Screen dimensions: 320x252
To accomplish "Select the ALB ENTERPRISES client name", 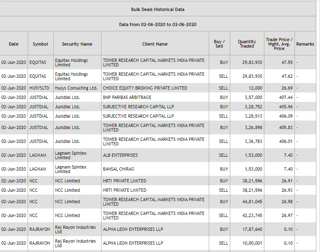I will pyautogui.click(x=120, y=155).
